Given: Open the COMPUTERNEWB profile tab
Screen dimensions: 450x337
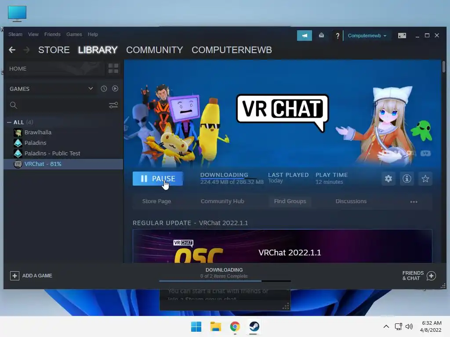Looking at the screenshot, I should 232,50.
